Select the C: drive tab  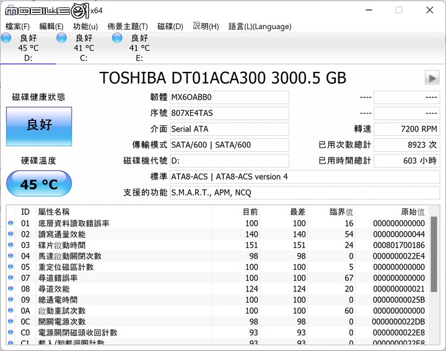click(84, 48)
